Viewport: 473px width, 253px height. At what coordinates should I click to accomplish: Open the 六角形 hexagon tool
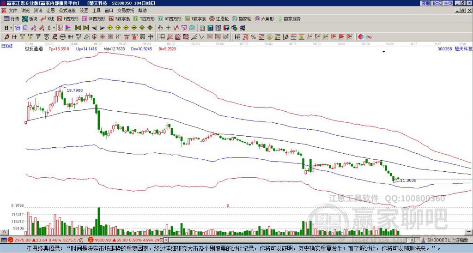coord(264,18)
